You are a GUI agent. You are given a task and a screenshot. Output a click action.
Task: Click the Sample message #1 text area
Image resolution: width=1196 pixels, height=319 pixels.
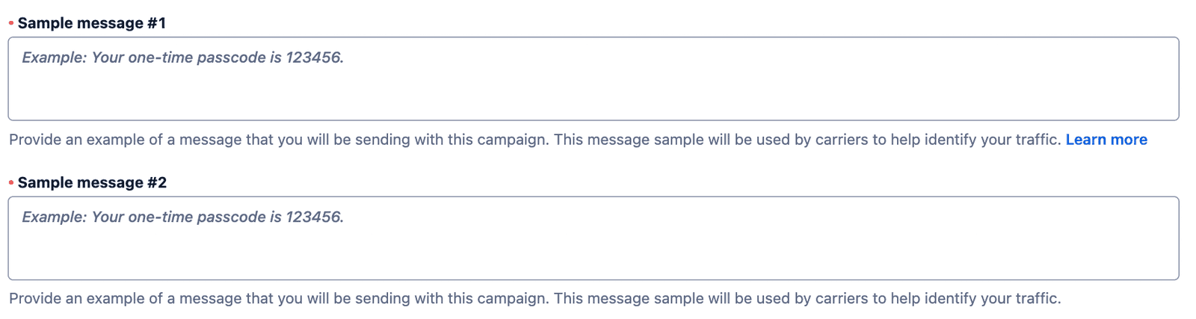tap(593, 78)
